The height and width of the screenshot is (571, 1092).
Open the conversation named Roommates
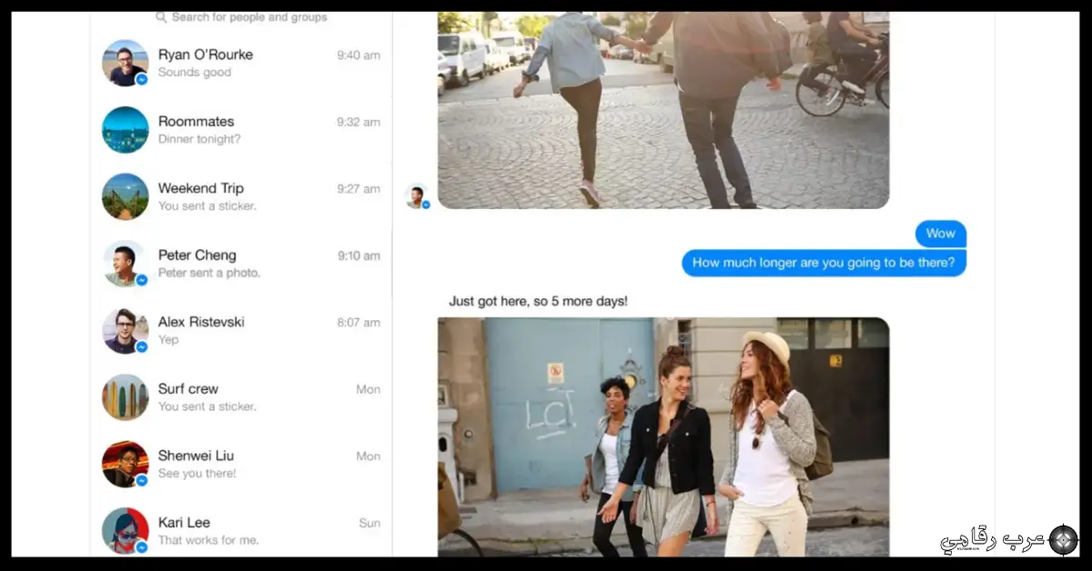tap(196, 121)
